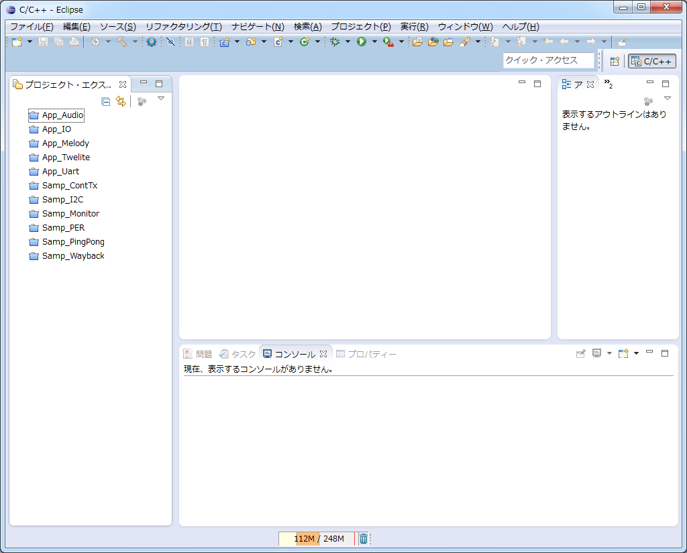
Task: Toggle block selection mode icon
Action: coord(189,42)
